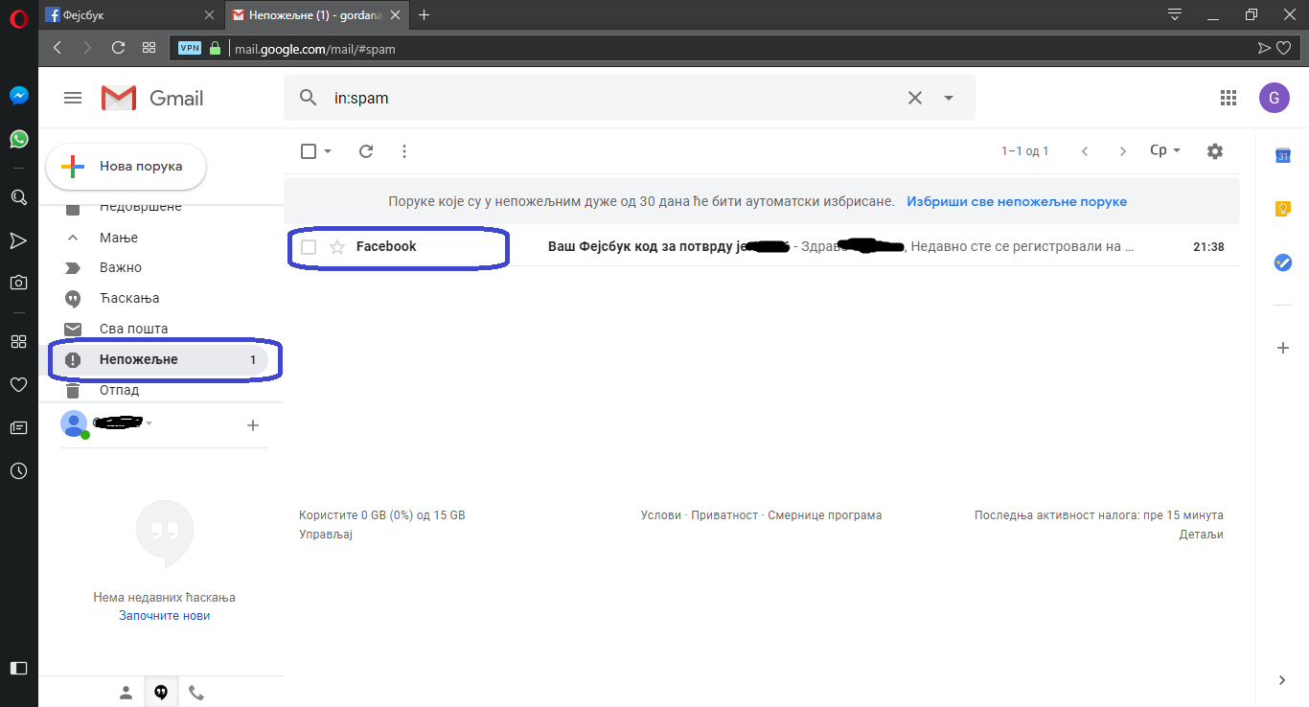
Task: Open Gmail settings gear
Action: pos(1214,150)
